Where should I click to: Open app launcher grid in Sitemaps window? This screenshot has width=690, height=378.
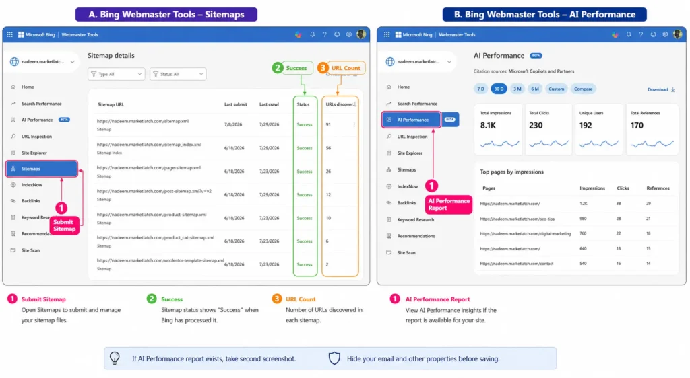click(x=9, y=34)
